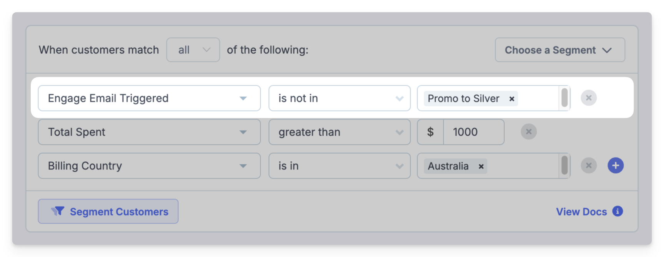Click the 1000 amount input field
The width and height of the screenshot is (664, 257).
tap(474, 132)
